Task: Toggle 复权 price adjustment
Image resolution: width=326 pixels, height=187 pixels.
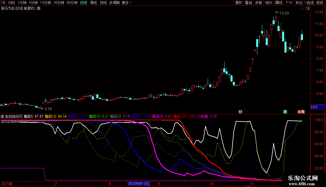Action: (239, 3)
